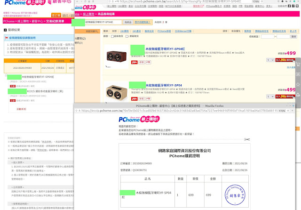Screen dimensions: 301x210
Task: Click the 顧客中心 header icon in left window
Action: pos(49,2)
